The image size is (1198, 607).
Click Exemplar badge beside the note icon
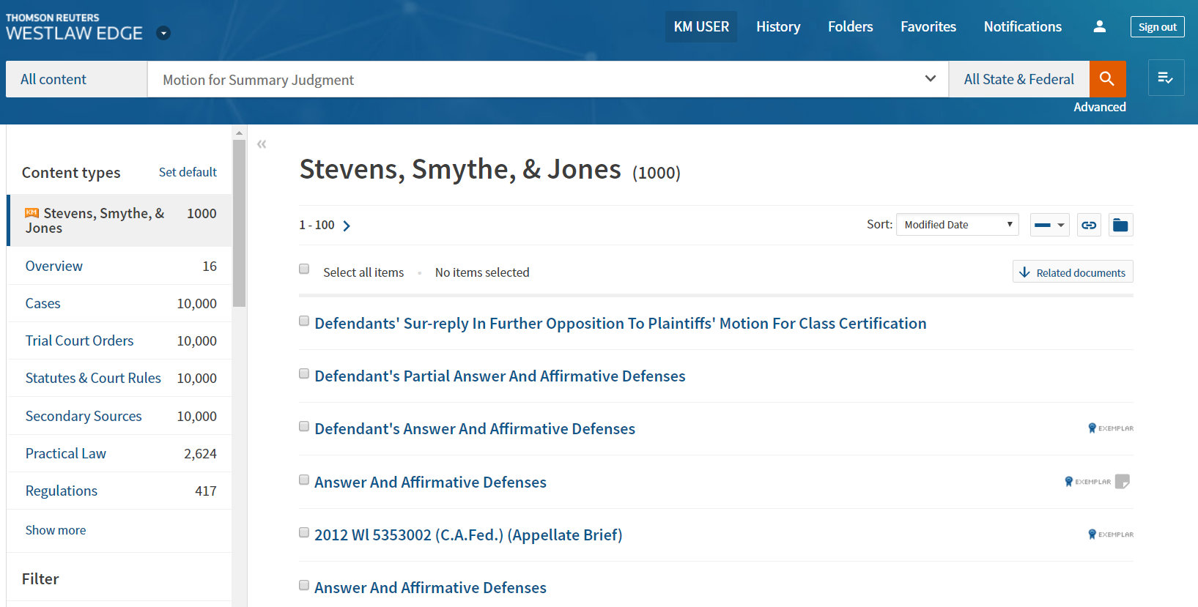pyautogui.click(x=1087, y=482)
